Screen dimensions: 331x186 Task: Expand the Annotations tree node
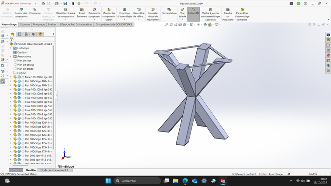tap(11, 57)
